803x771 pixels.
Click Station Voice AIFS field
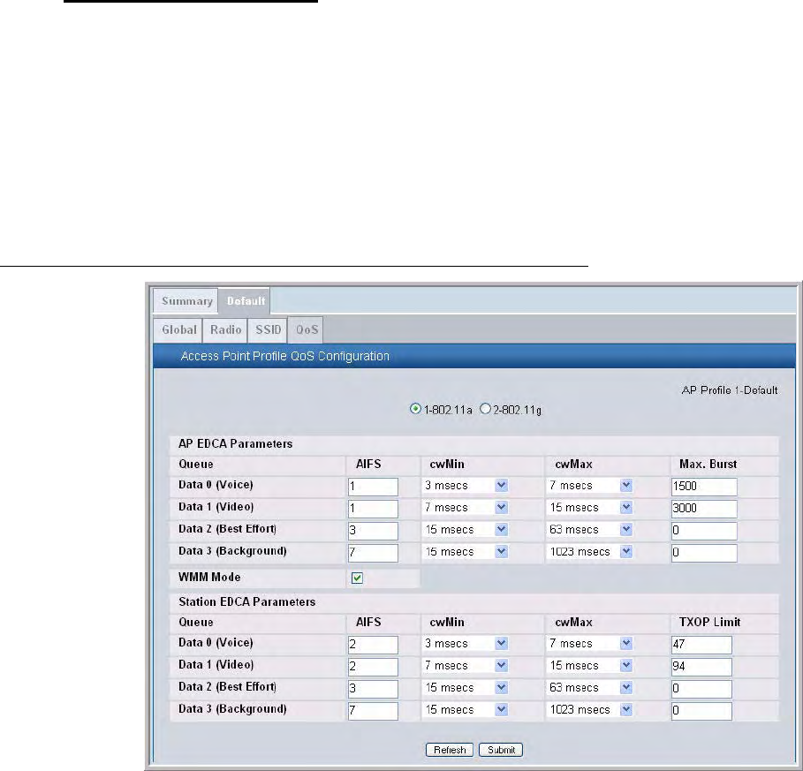coord(373,645)
